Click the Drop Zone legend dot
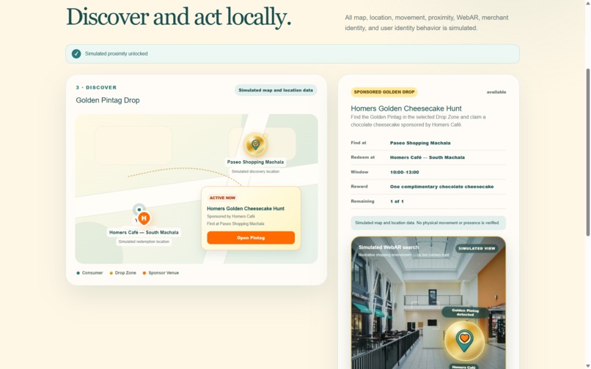The height and width of the screenshot is (369, 591). pos(111,273)
